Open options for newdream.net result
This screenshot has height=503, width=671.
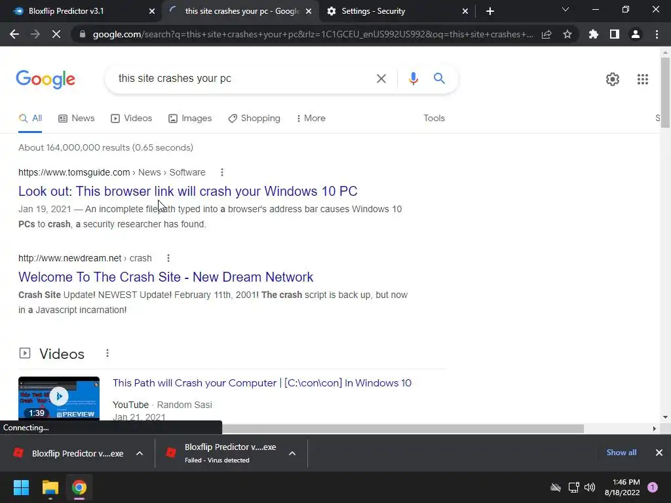pos(168,258)
